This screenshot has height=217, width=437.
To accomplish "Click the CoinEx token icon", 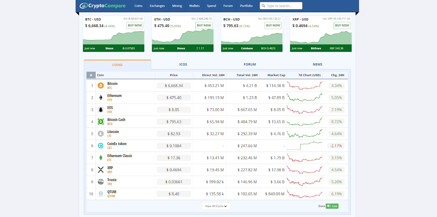I will coord(101,146).
